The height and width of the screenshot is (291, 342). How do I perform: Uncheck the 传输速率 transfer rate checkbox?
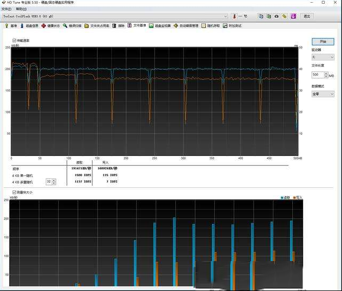[x=14, y=40]
